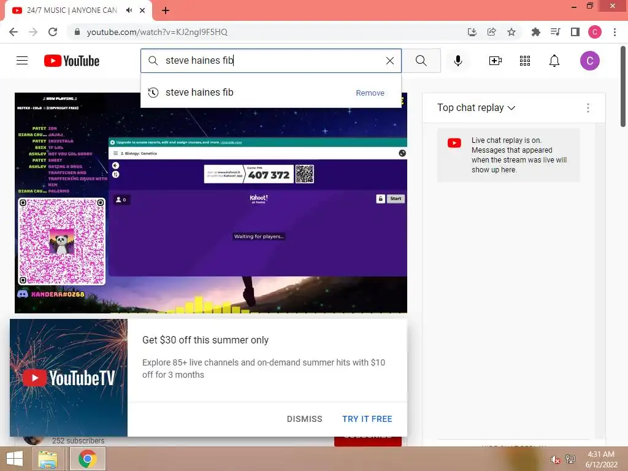Open the Extensions puzzle icon
The width and height of the screenshot is (628, 471).
[x=535, y=32]
